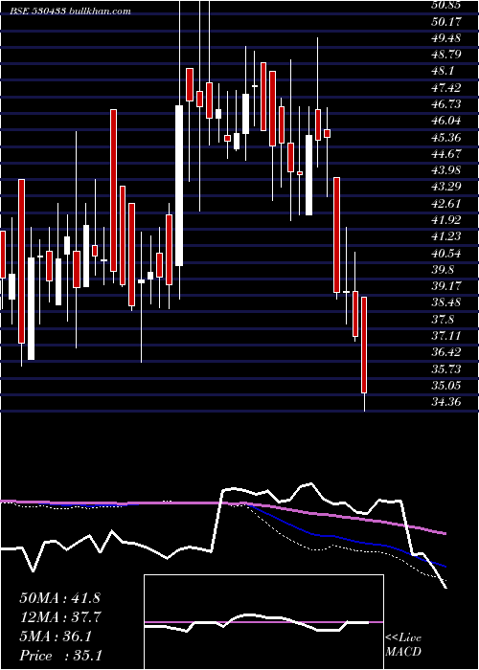
Task: Click the 38.48 price axis label
Action: [446, 302]
